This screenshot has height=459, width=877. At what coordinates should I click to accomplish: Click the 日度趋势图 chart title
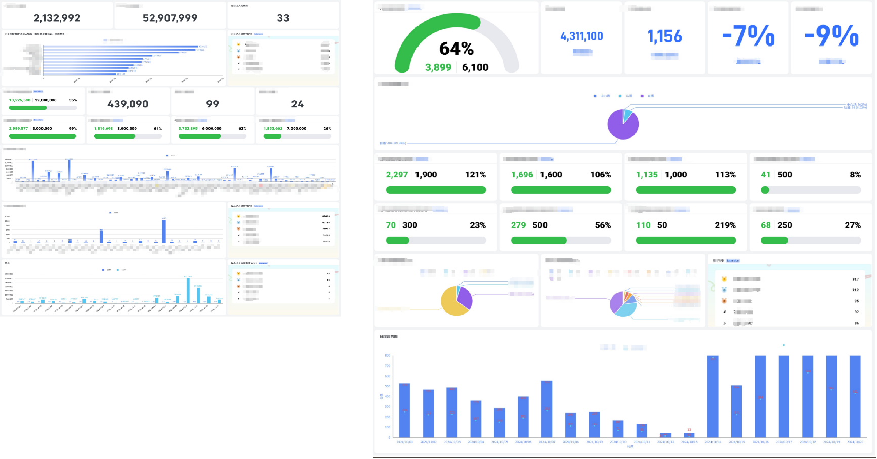coord(389,337)
